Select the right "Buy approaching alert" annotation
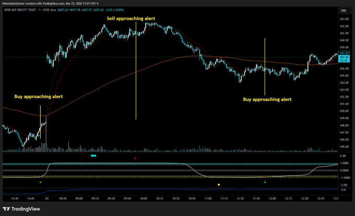The width and height of the screenshot is (355, 216). coord(267,99)
